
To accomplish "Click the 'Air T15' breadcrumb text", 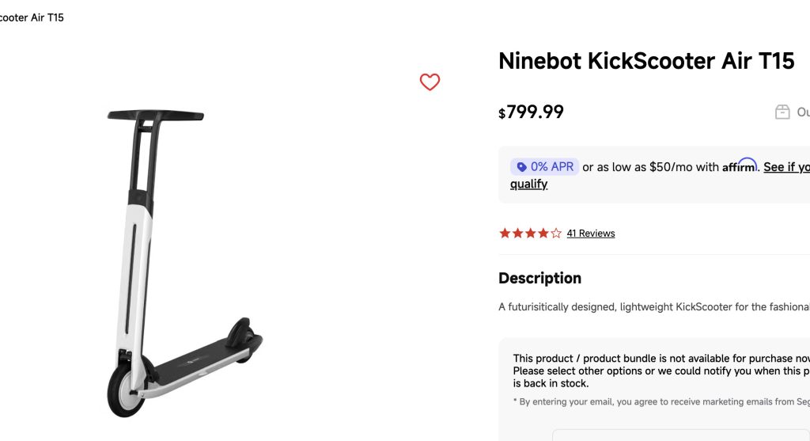I will (x=32, y=17).
